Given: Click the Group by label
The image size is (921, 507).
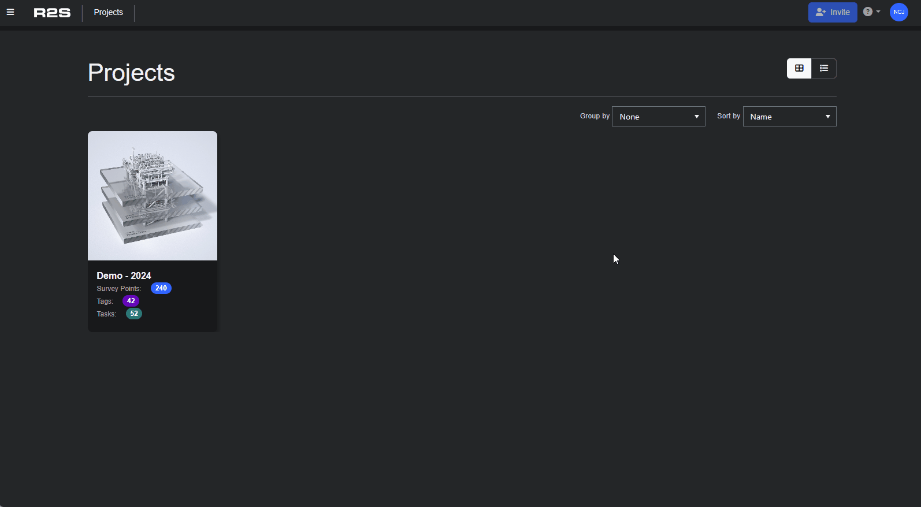Looking at the screenshot, I should point(595,116).
